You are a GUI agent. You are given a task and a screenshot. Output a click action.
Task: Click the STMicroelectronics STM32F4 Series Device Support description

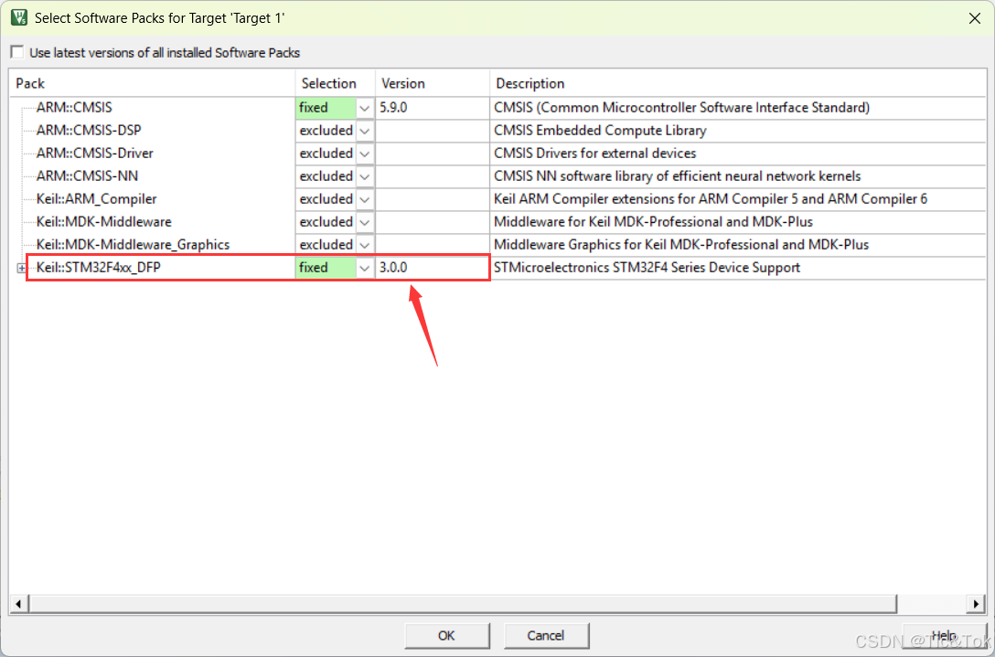pyautogui.click(x=647, y=268)
